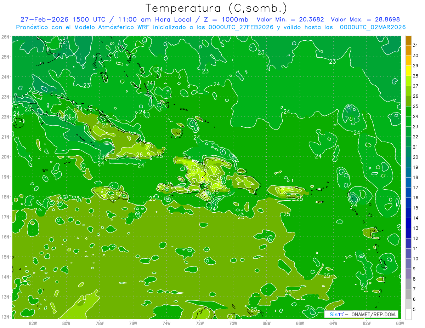Click the '0000UTC_02MAR2026' valid-until text
The width and height of the screenshot is (425, 328).
point(373,27)
